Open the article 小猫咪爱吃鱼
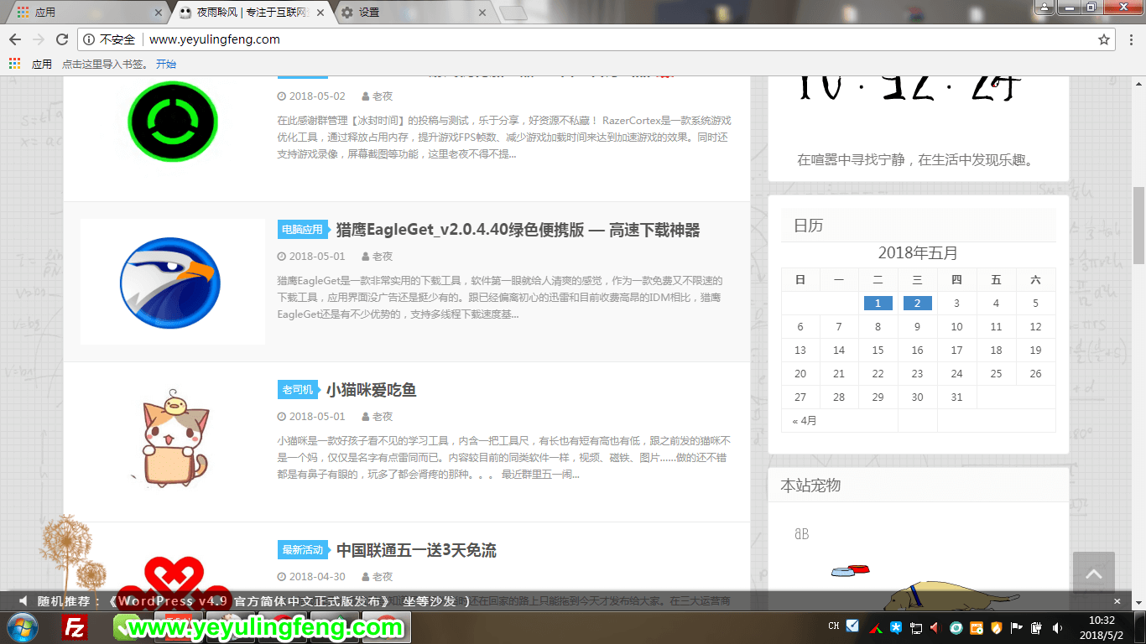Image resolution: width=1146 pixels, height=644 pixels. [x=371, y=390]
